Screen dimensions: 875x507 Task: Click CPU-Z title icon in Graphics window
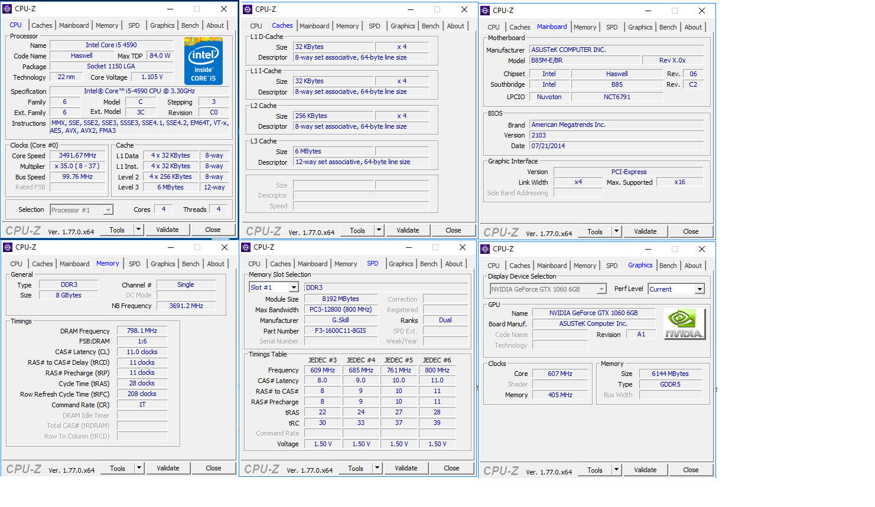486,249
